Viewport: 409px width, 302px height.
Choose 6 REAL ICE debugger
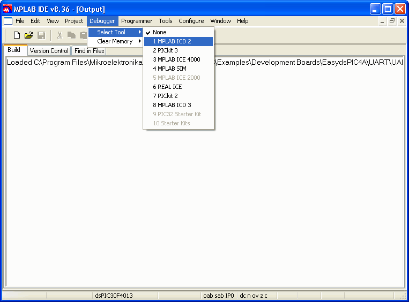pos(179,87)
